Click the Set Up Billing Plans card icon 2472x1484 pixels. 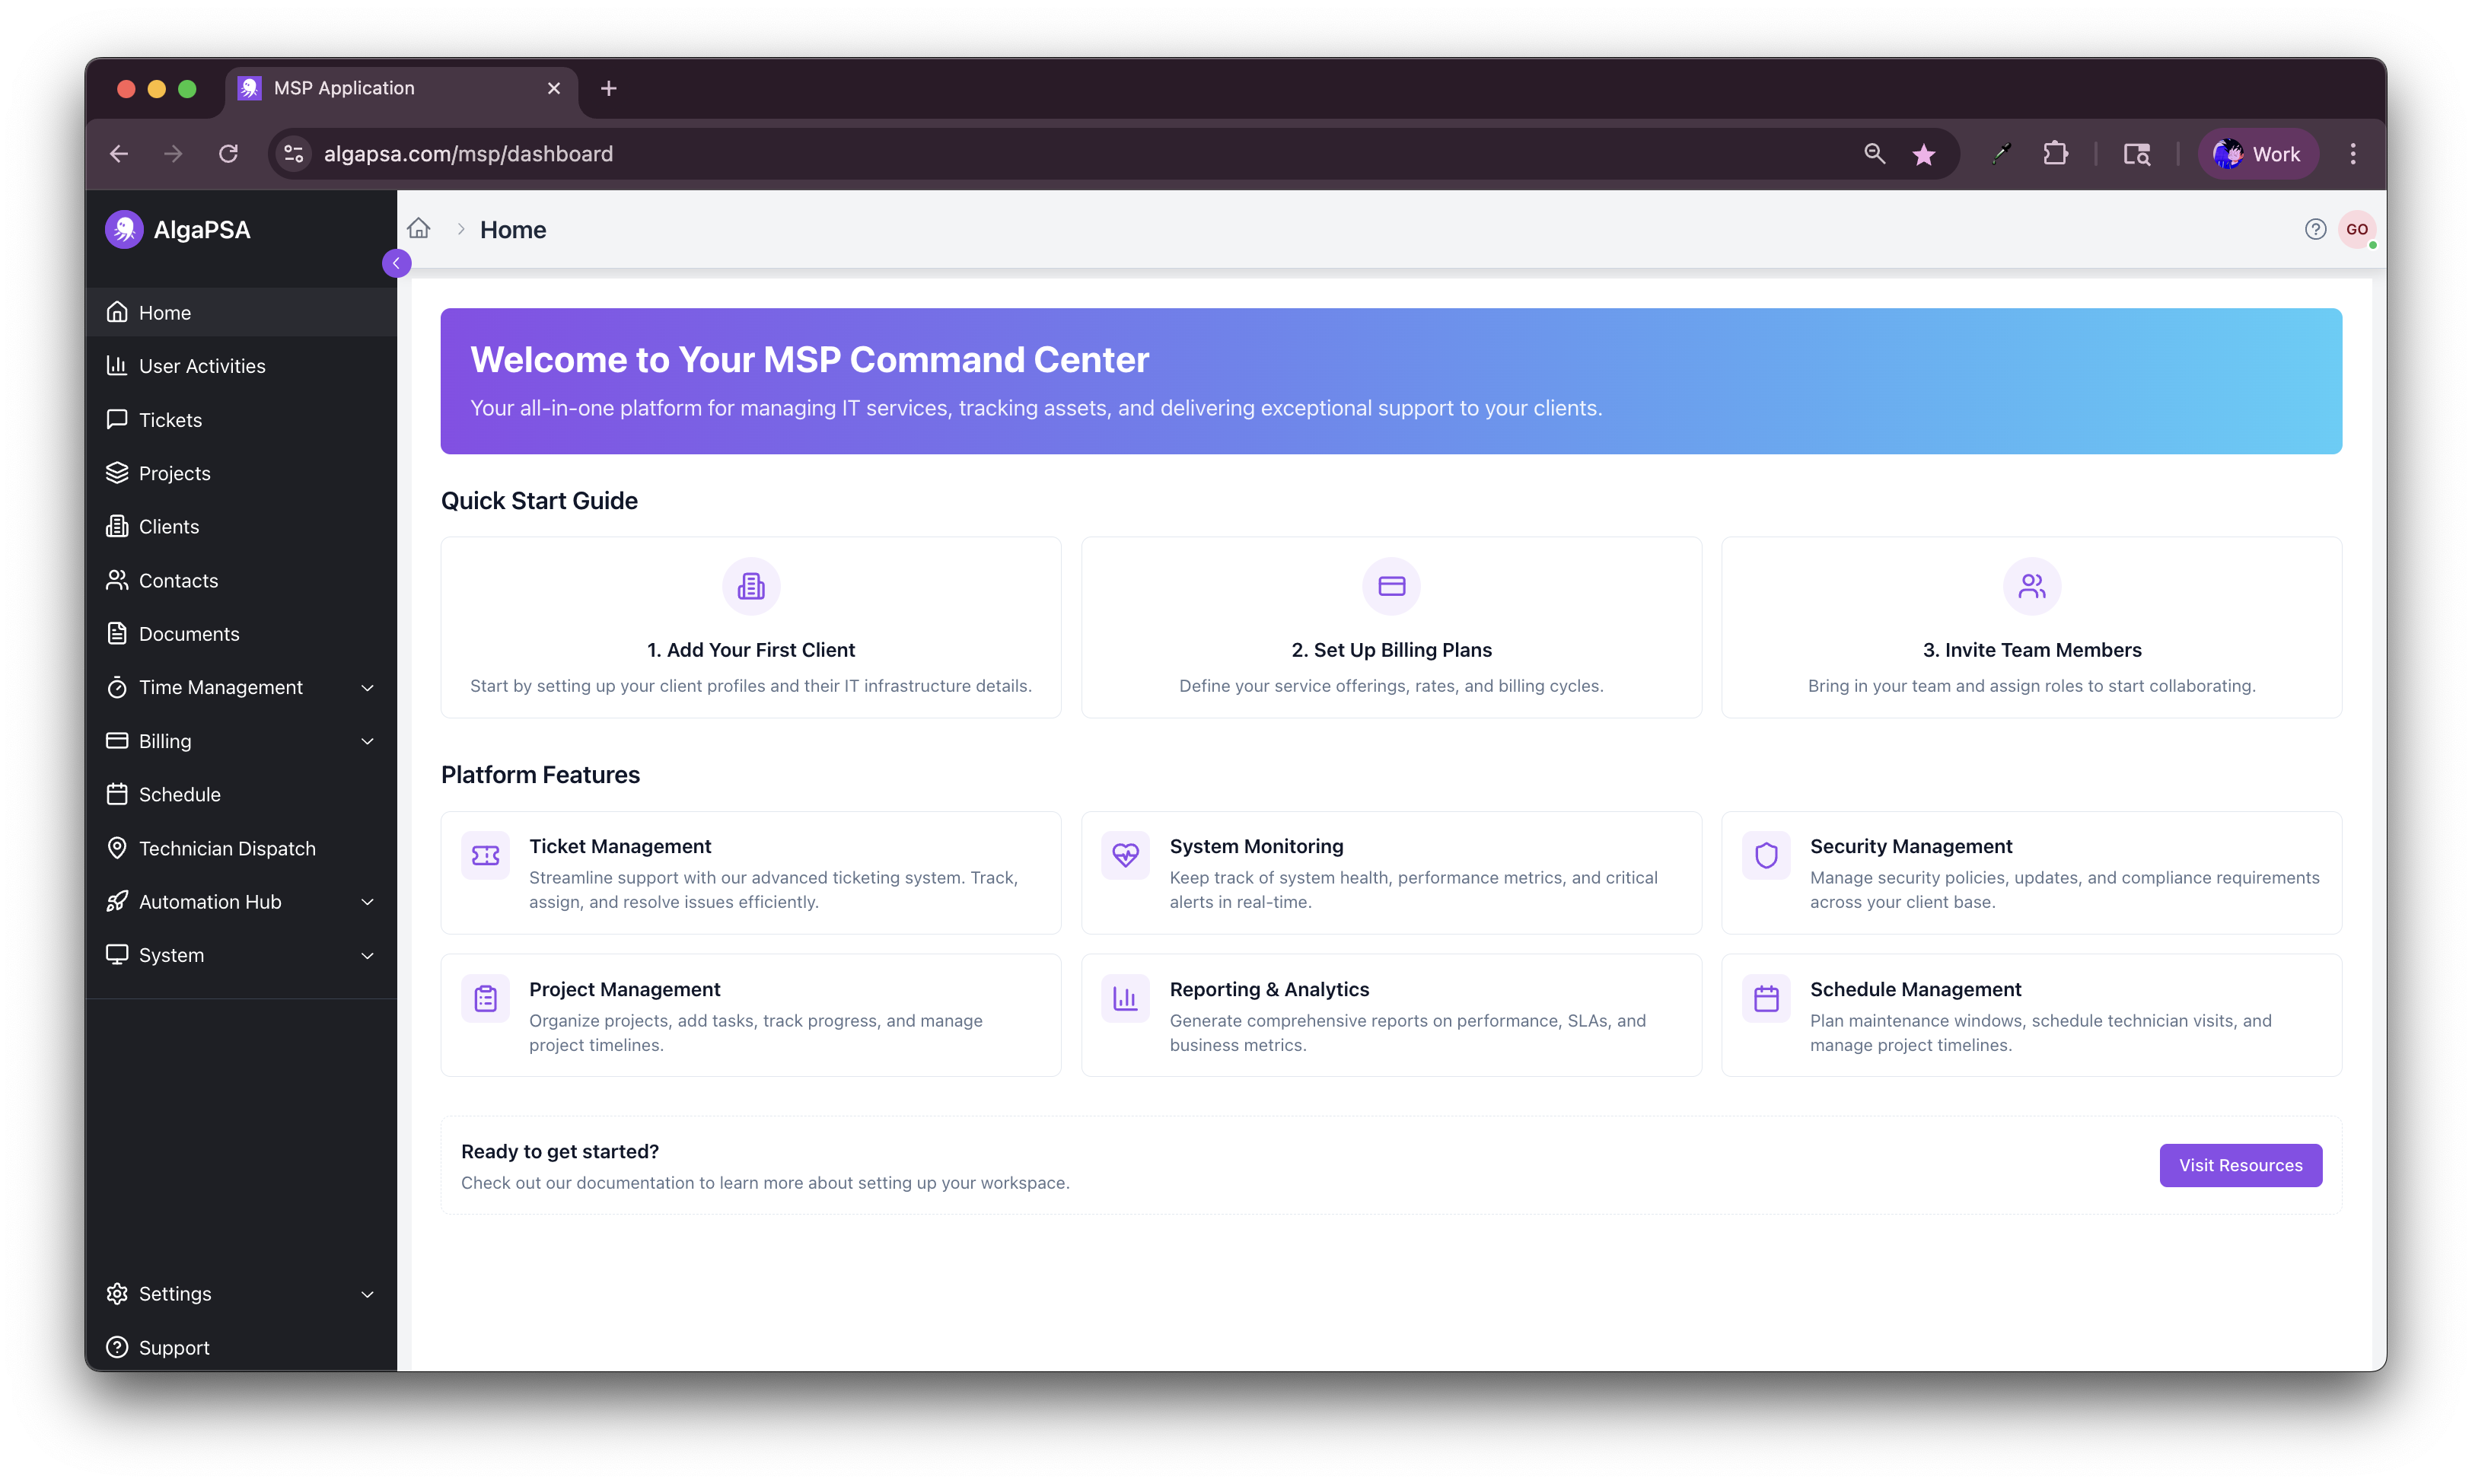tap(1391, 586)
